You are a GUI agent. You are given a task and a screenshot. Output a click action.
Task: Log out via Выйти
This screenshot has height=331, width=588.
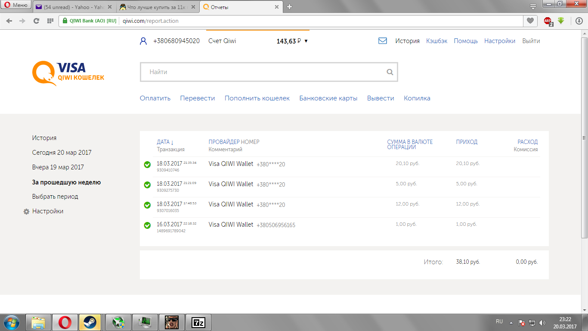click(531, 41)
